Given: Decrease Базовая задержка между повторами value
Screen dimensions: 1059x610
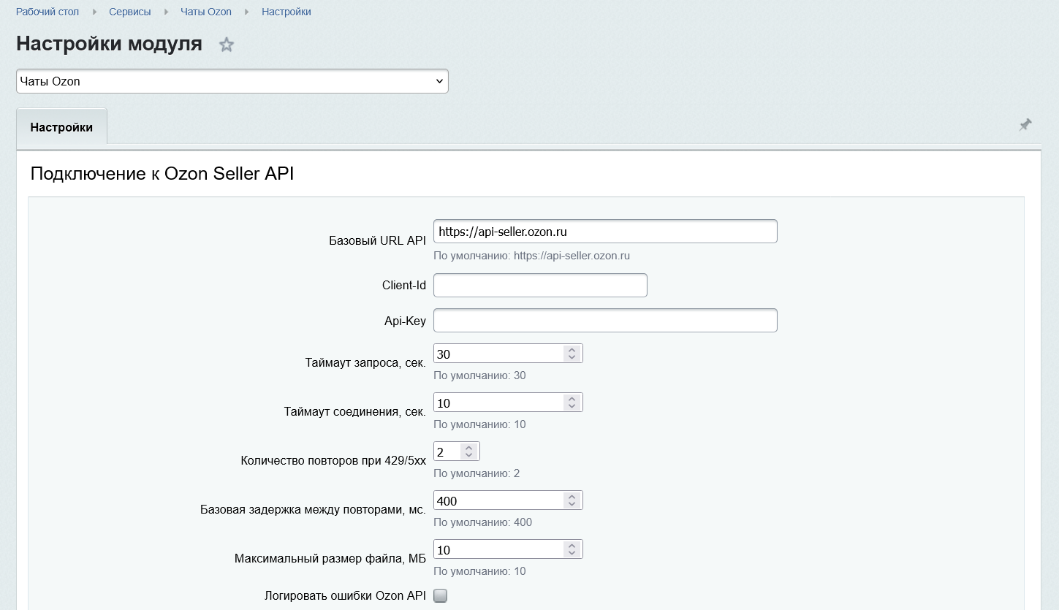Looking at the screenshot, I should (x=572, y=504).
